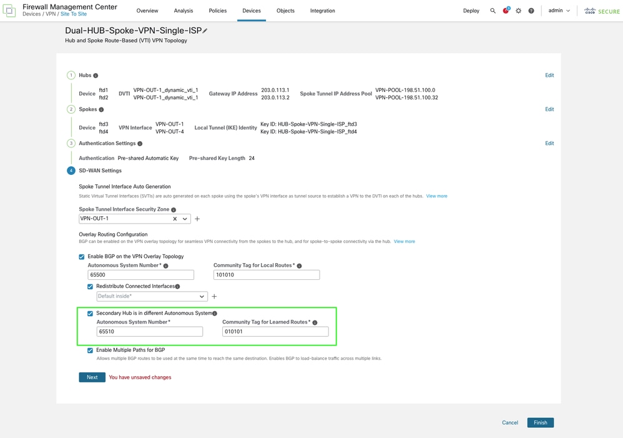
Task: Click the Learned Routes tag field 010101
Action: (275, 332)
